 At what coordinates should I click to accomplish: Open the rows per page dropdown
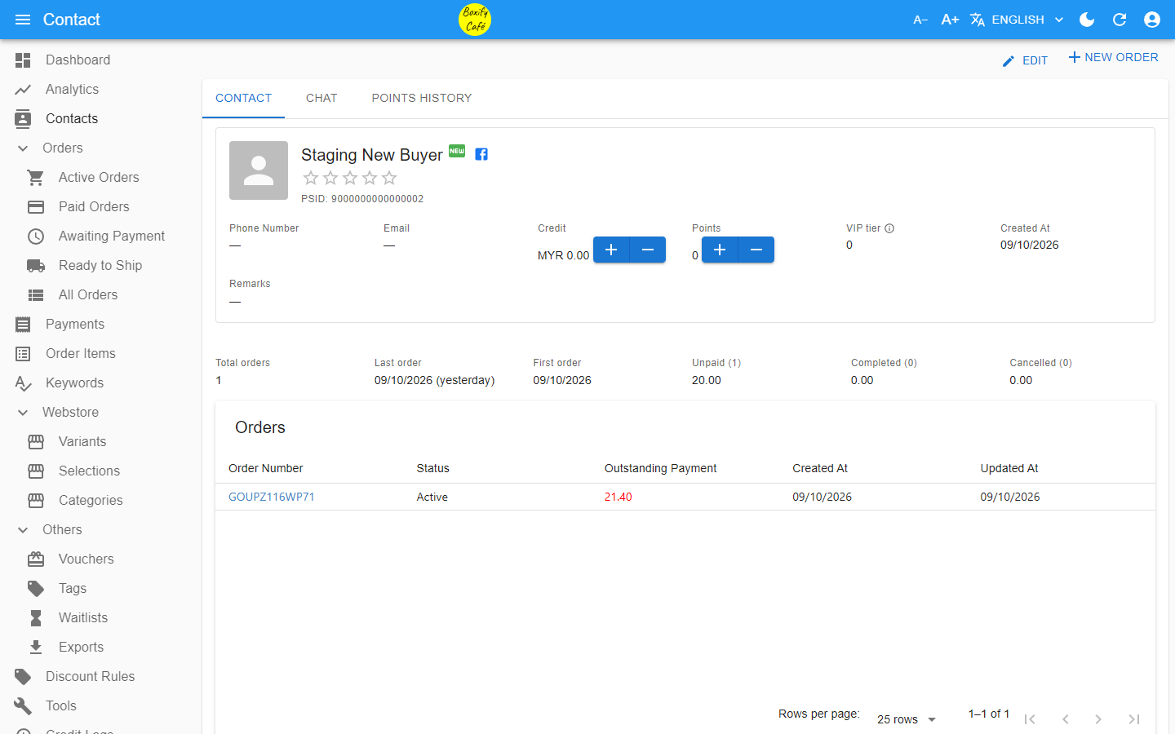[907, 719]
